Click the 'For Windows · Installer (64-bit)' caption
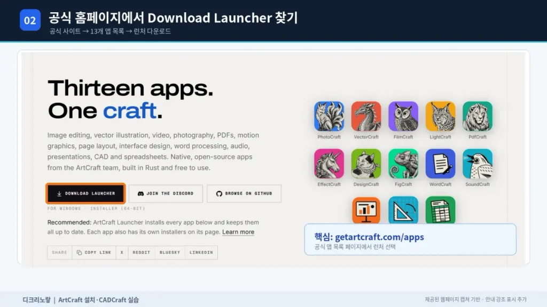 [x=96, y=208]
